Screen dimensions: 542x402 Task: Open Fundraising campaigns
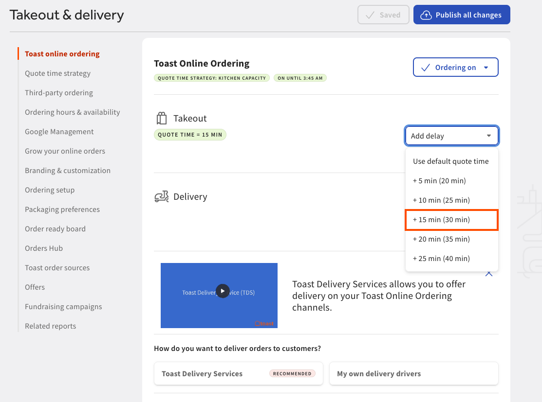pyautogui.click(x=63, y=306)
